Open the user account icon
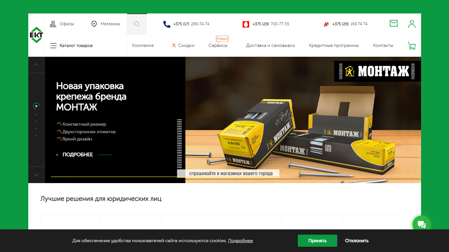Image resolution: width=449 pixels, height=252 pixels. point(412,24)
